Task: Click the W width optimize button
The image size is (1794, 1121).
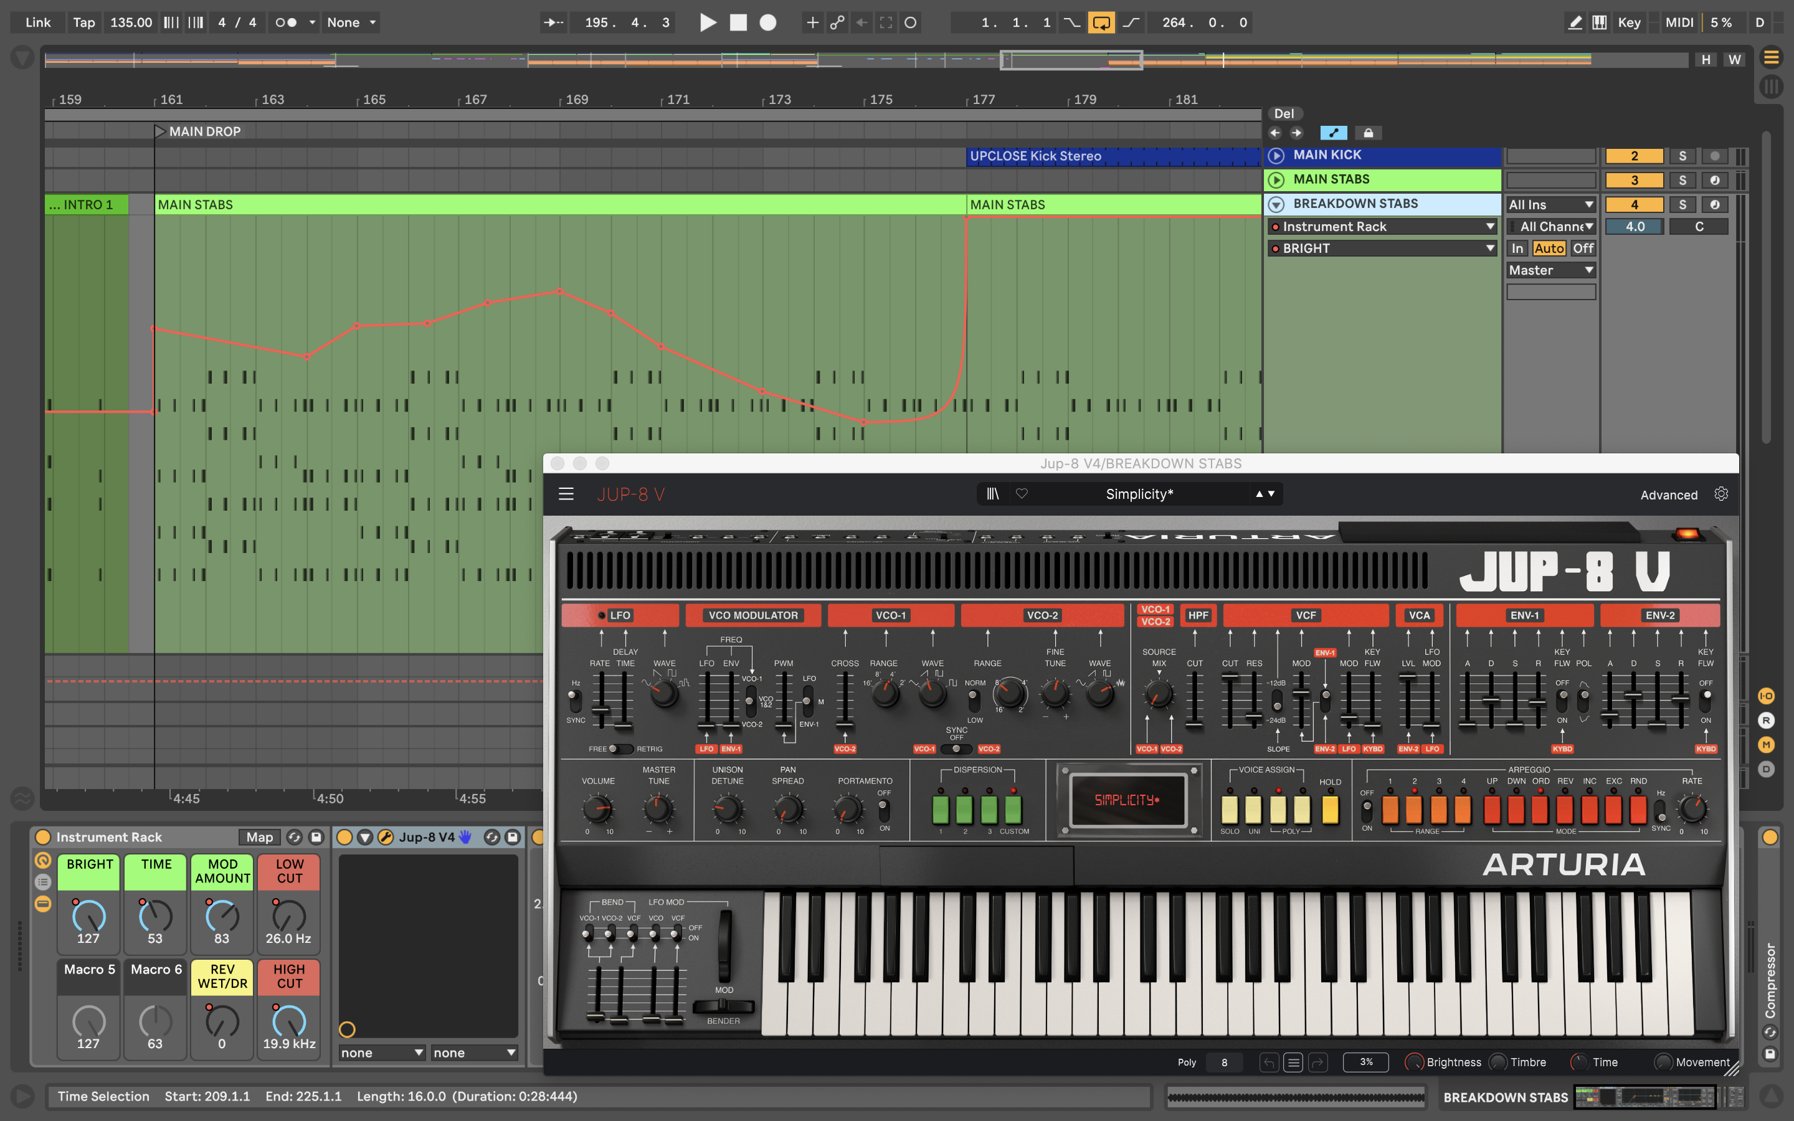Action: [1734, 59]
